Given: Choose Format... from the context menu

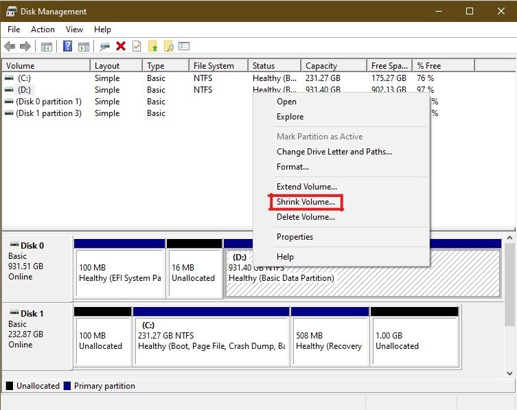Looking at the screenshot, I should 341,167.
